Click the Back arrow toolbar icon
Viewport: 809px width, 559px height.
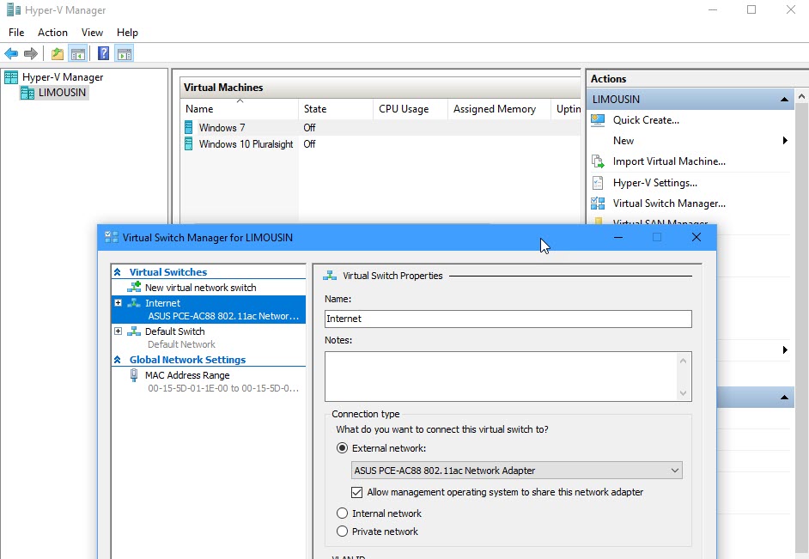pyautogui.click(x=11, y=54)
